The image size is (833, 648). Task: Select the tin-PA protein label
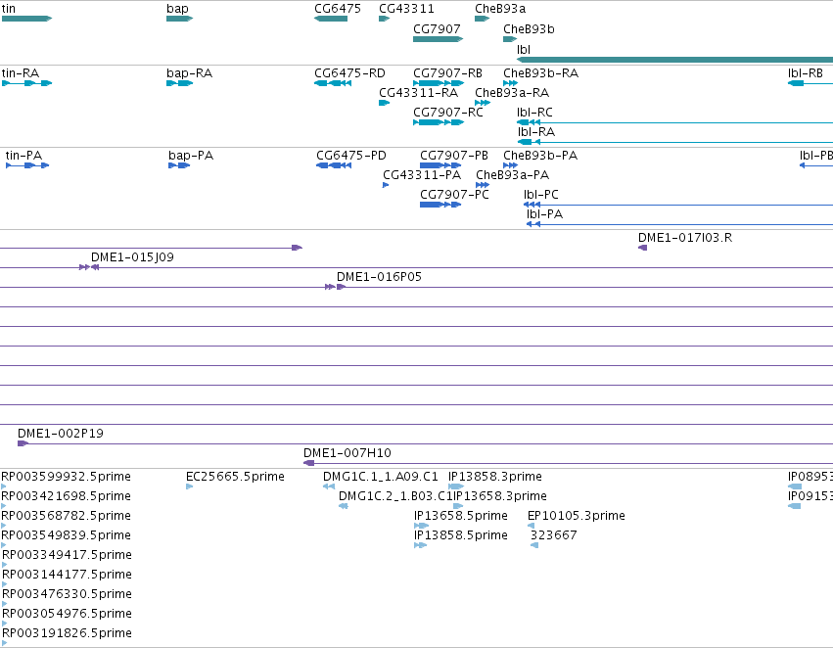pos(23,156)
